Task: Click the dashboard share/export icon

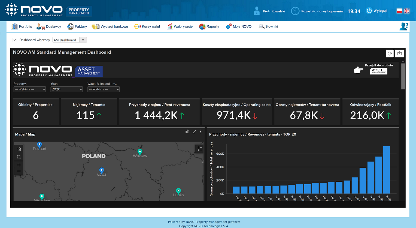Action: (399, 53)
